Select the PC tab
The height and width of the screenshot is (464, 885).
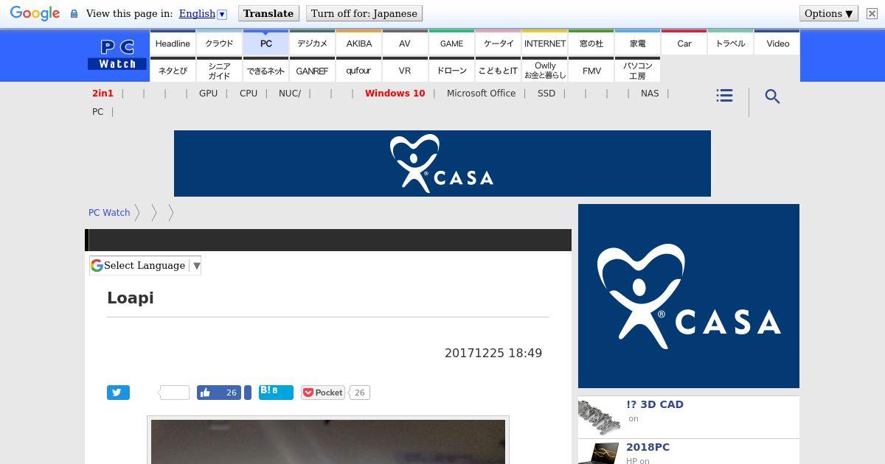(x=265, y=43)
